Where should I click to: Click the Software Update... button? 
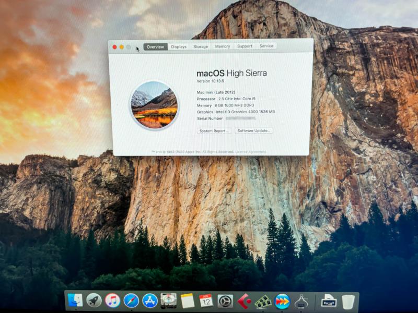(x=254, y=131)
